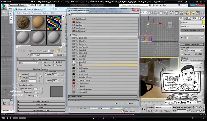Image resolution: width=207 pixels, height=121 pixels.
Task: Click the Material ID Channel icon
Action: [x=49, y=51]
